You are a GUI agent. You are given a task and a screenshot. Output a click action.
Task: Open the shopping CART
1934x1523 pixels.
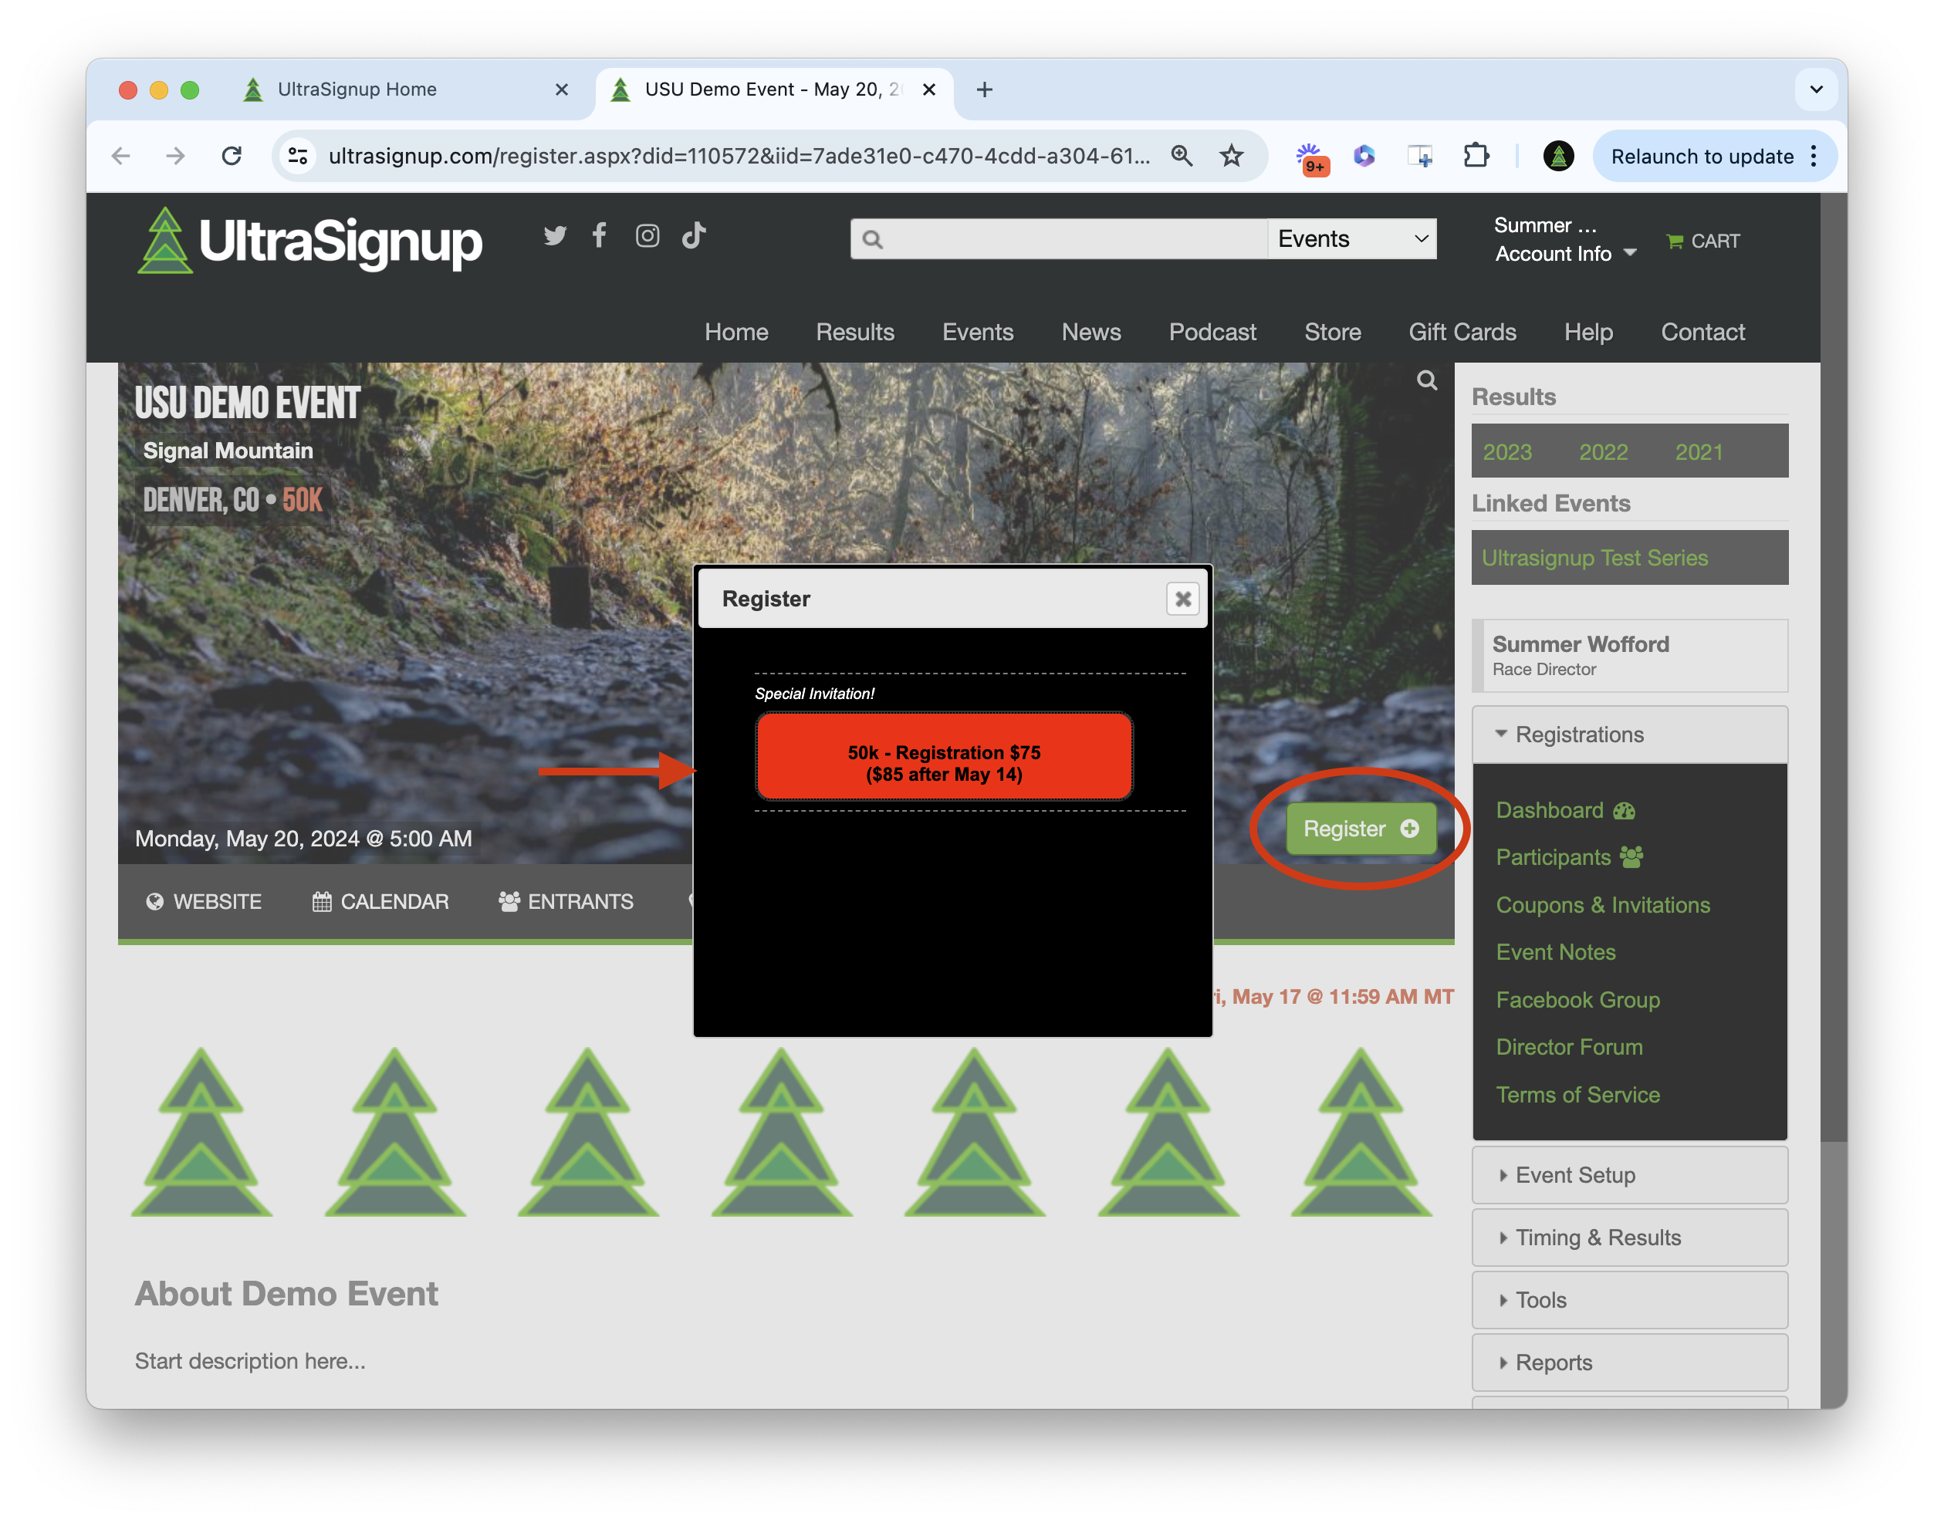(x=1702, y=241)
